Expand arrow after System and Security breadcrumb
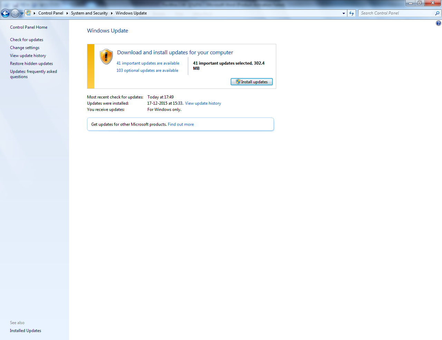The image size is (442, 340). pyautogui.click(x=112, y=13)
